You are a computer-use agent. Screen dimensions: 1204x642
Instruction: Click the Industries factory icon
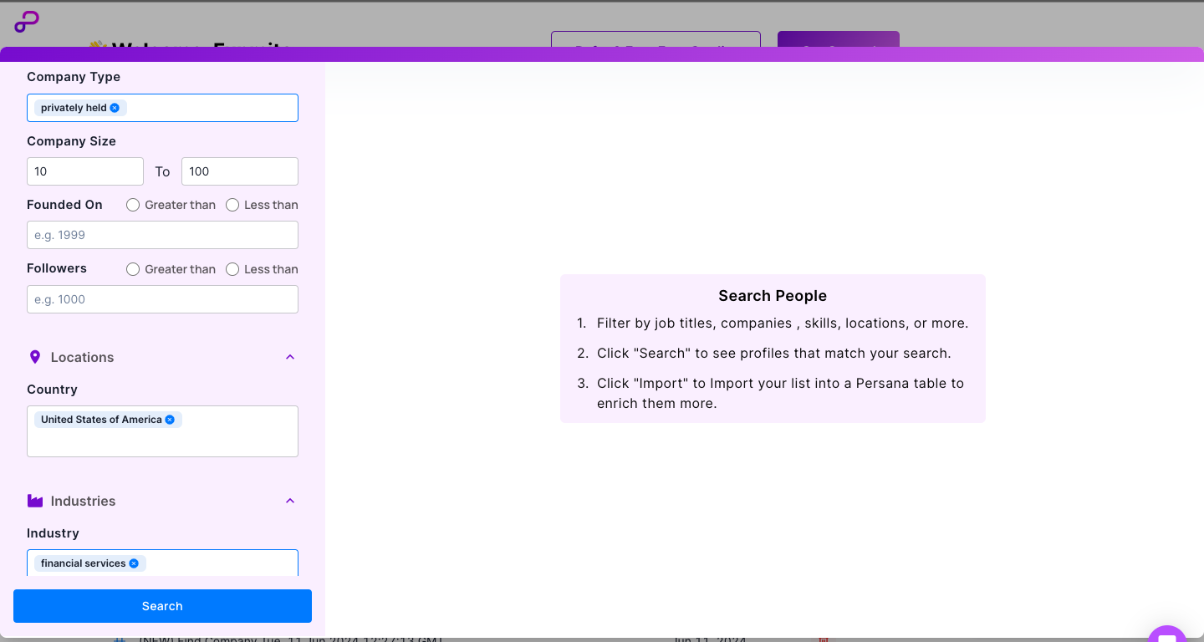(x=35, y=501)
